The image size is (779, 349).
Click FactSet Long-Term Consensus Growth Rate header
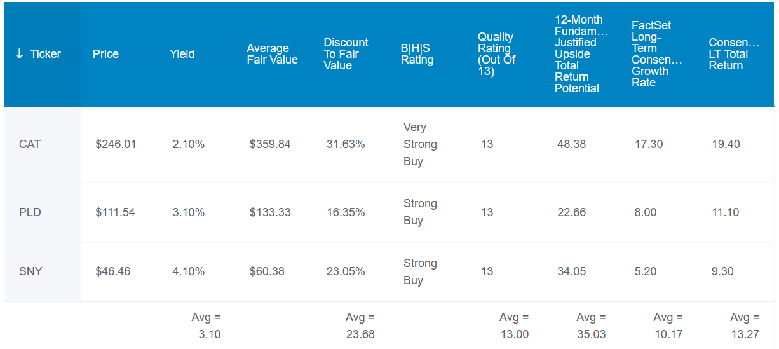tap(656, 54)
